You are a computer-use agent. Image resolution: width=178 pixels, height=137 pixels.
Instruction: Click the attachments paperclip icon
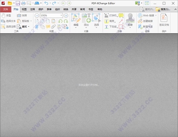53,27
